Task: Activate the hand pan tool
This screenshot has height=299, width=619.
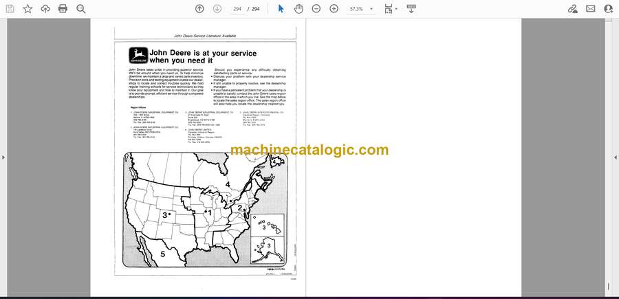Action: pos(298,9)
